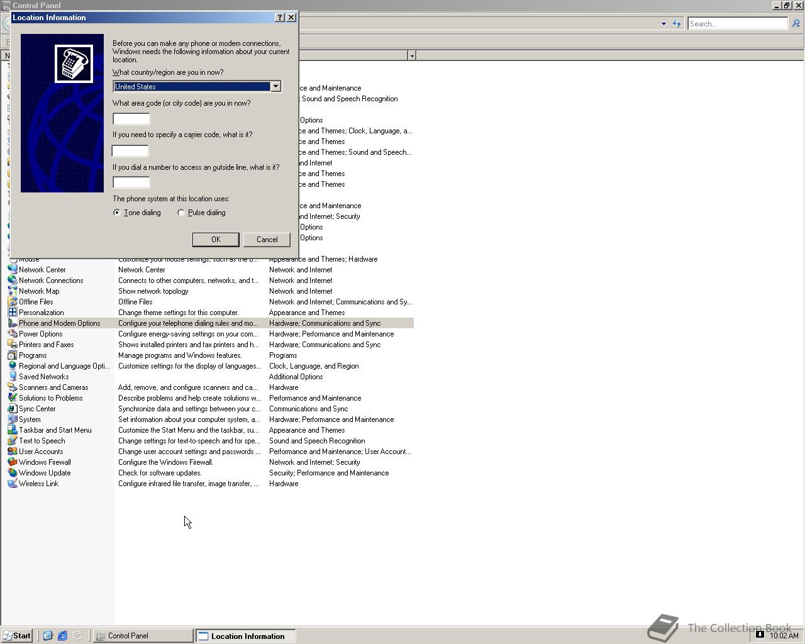Click the Windows Update icon
The image size is (805, 644).
click(x=12, y=473)
